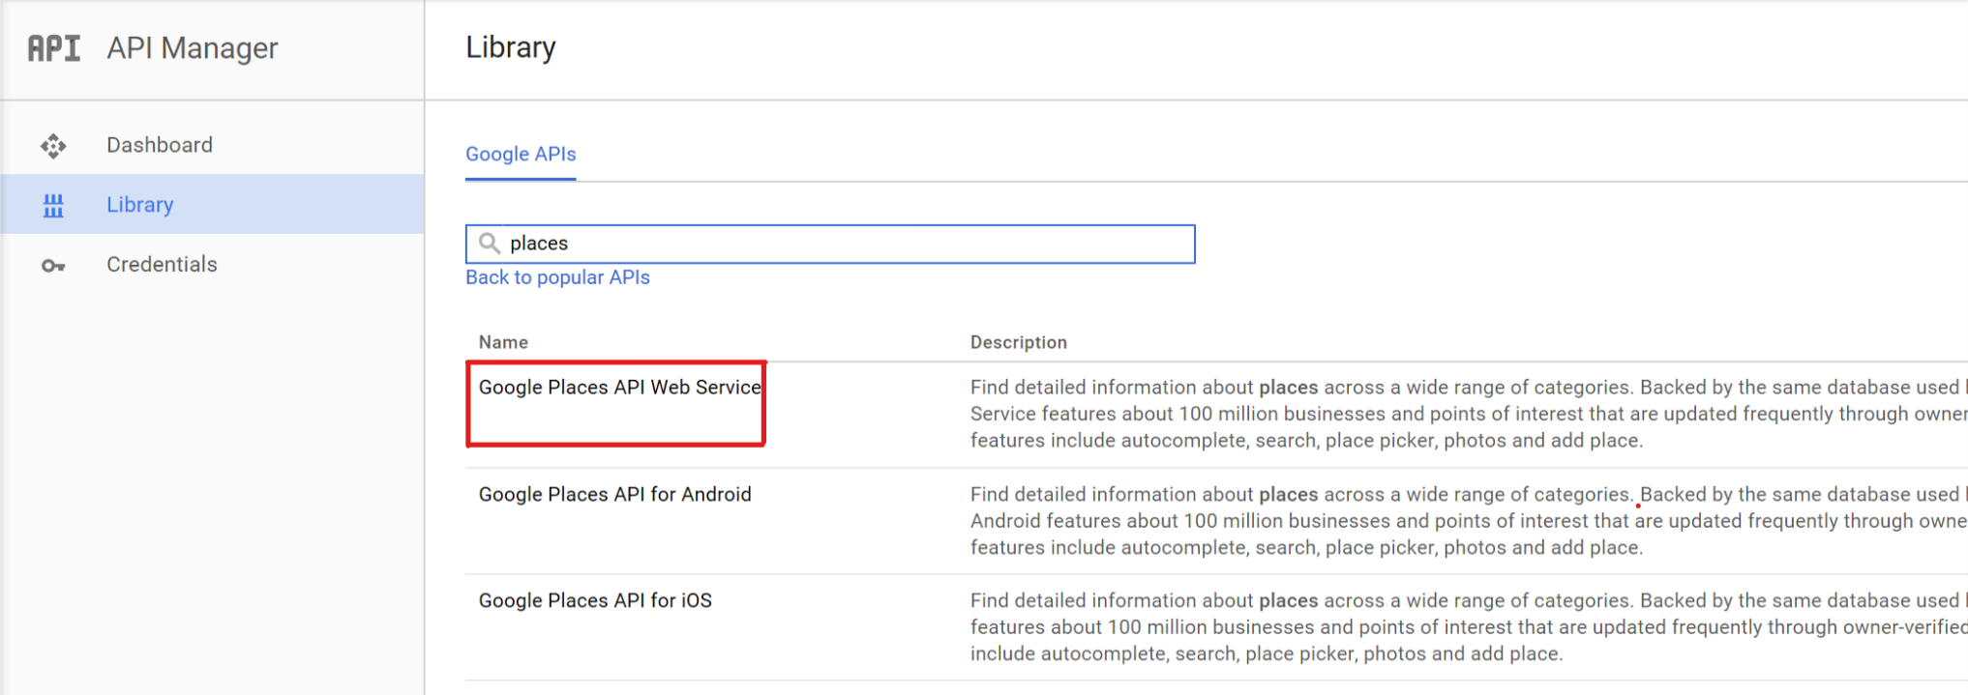The width and height of the screenshot is (1968, 695).
Task: Open Google Places API for Android
Action: 614,494
